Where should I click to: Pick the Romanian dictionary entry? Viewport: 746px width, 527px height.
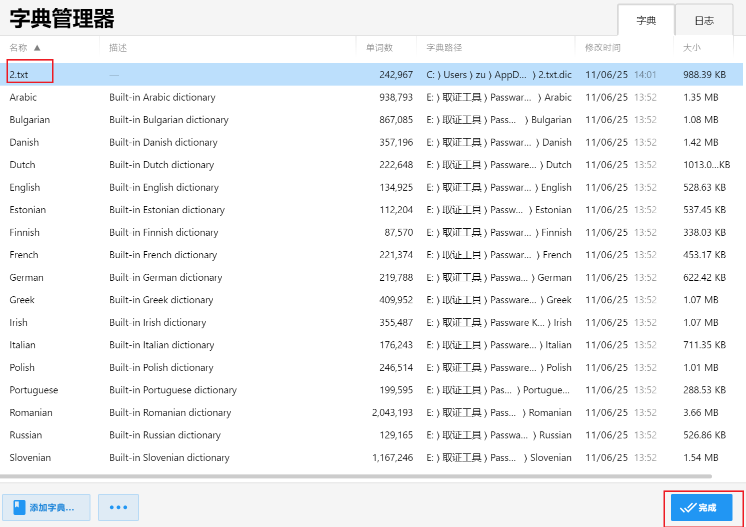tap(31, 412)
